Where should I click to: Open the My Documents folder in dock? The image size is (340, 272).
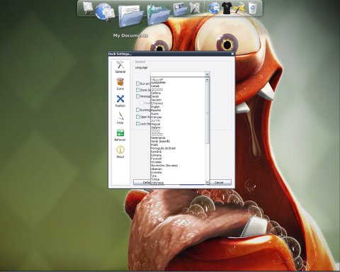point(130,16)
